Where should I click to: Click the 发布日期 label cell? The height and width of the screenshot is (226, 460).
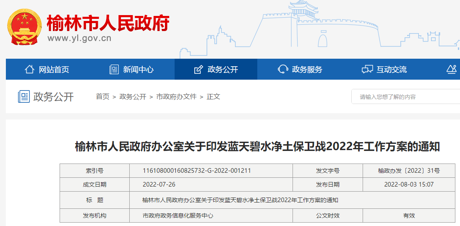(x=328, y=184)
